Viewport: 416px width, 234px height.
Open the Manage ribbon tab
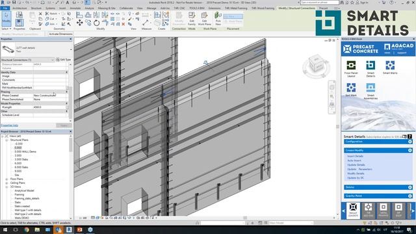[x=151, y=8]
